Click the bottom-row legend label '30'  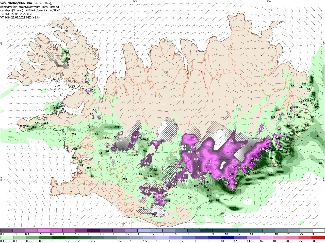point(313,241)
